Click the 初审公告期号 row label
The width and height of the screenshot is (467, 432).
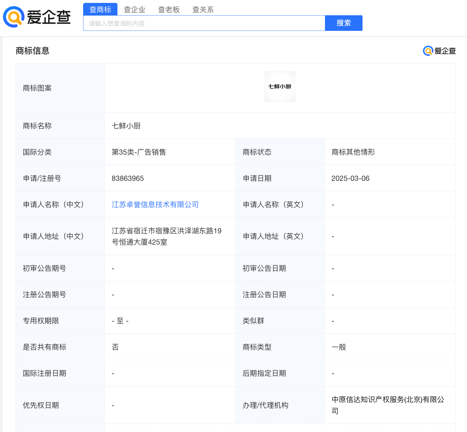[44, 268]
